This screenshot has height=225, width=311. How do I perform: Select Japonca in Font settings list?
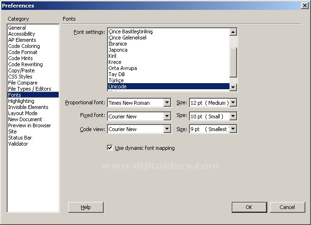(x=118, y=50)
